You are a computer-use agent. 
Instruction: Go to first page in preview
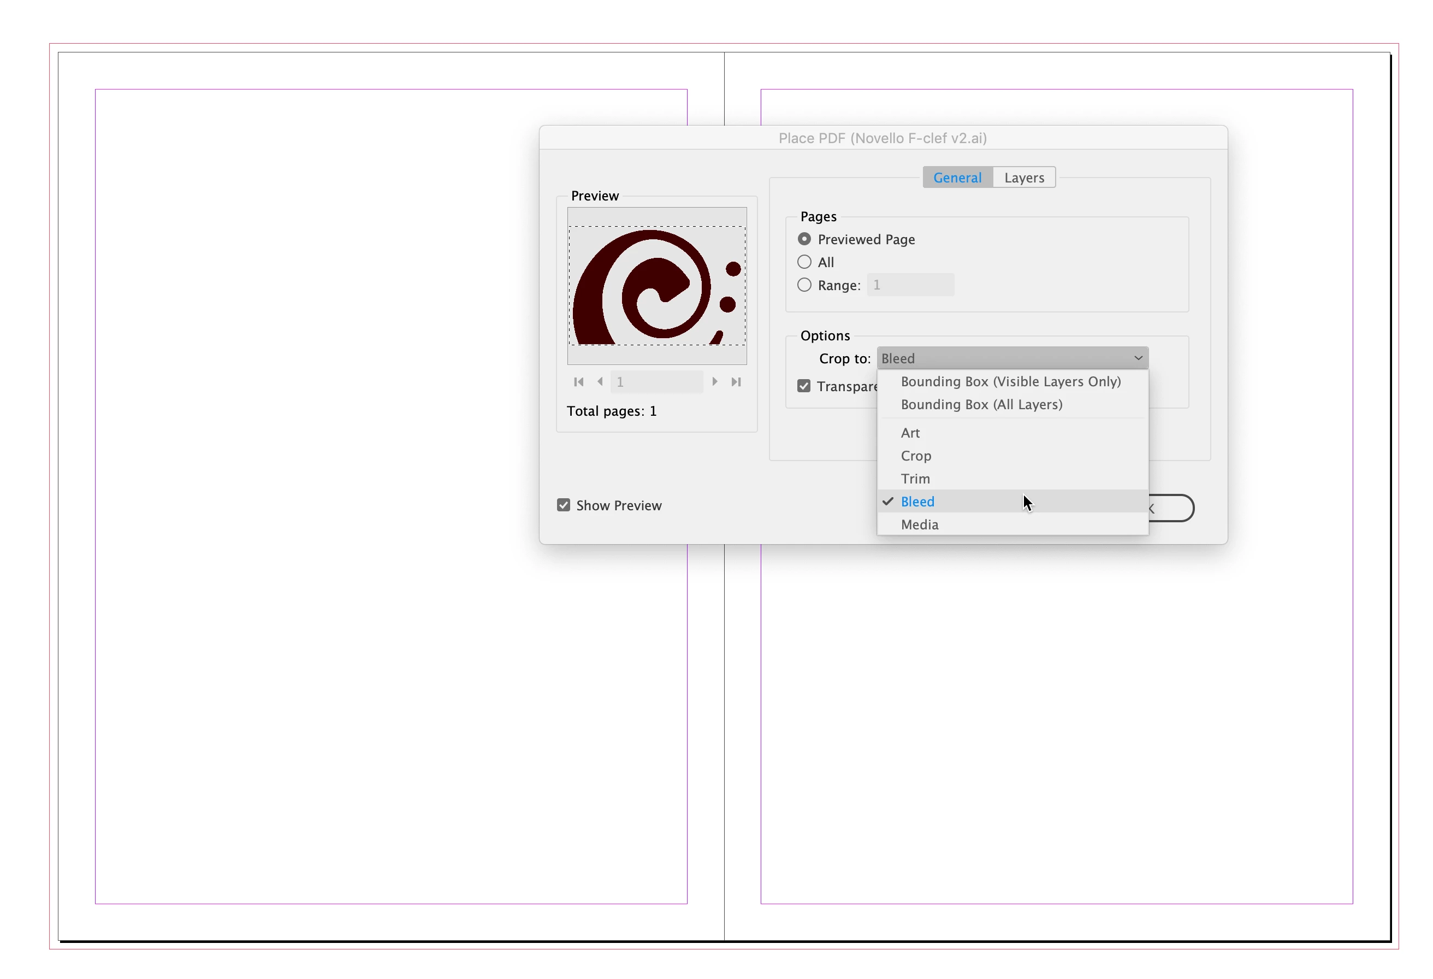[x=578, y=382]
